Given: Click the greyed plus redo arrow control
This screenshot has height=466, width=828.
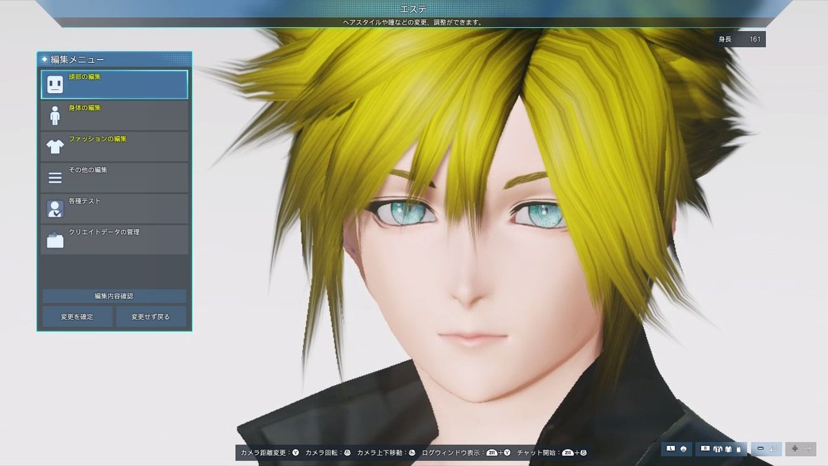Looking at the screenshot, I should [801, 449].
